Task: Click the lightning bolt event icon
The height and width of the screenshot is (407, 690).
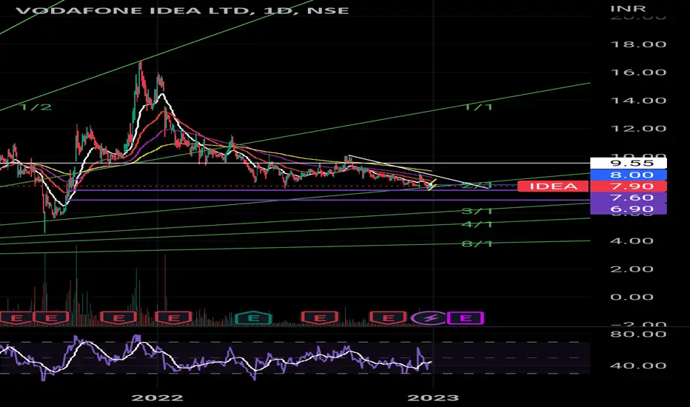Action: [429, 317]
